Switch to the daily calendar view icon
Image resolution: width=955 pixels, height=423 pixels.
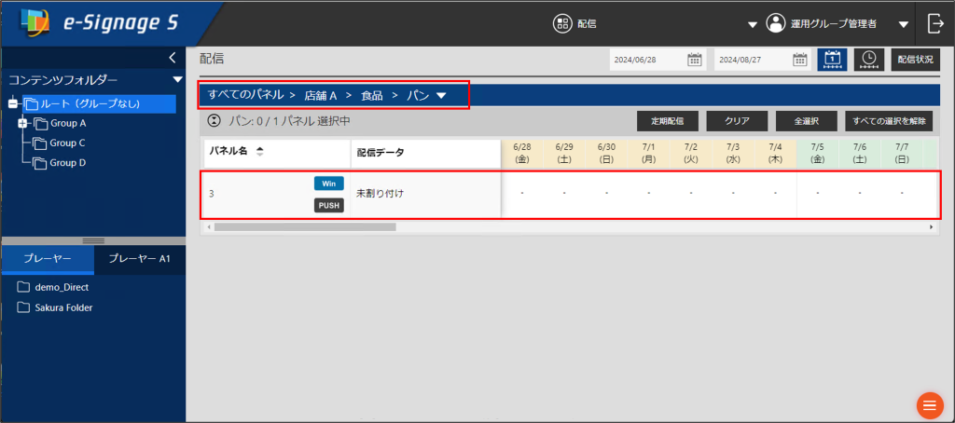pos(832,59)
